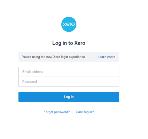
Task: Place cursor in the bottom credential box
Action: pyautogui.click(x=69, y=82)
